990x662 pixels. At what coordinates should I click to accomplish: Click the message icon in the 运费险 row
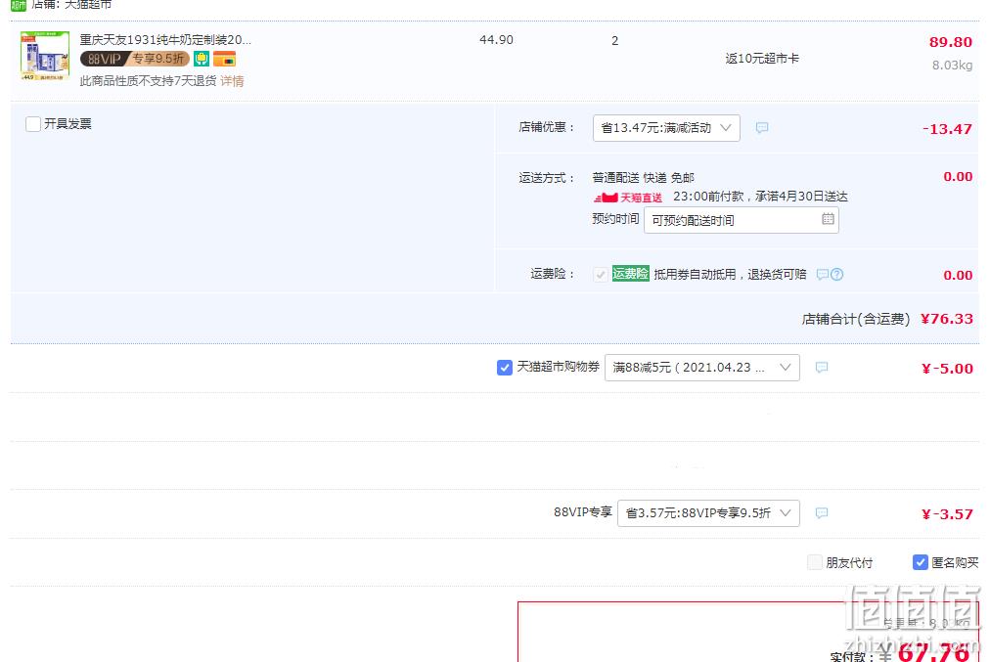822,275
